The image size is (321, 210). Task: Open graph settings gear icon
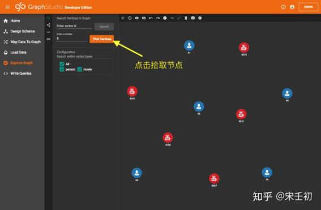point(200,18)
